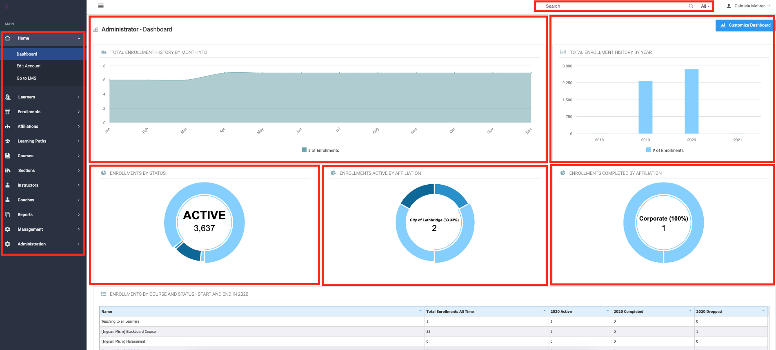Click the Reports copy icon in sidebar
The image size is (776, 350).
click(x=8, y=215)
